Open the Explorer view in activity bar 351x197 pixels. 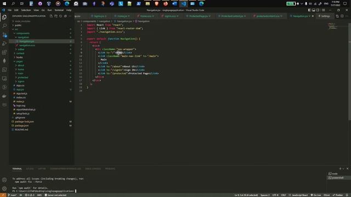[x=4, y=17]
